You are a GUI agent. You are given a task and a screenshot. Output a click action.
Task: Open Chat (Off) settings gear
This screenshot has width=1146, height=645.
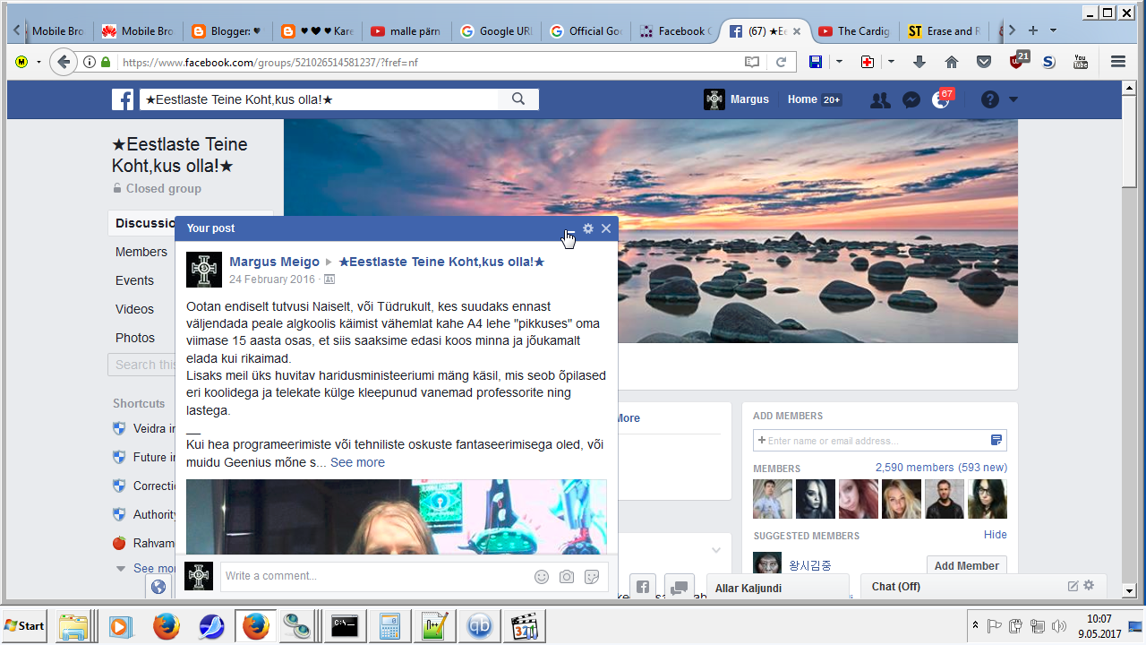1089,586
